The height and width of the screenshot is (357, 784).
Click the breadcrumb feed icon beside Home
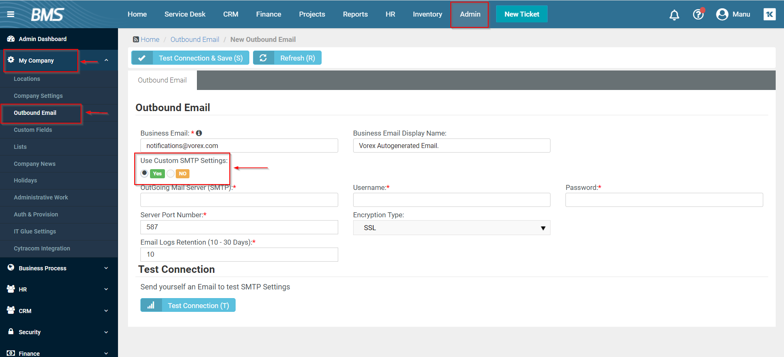pyautogui.click(x=136, y=39)
